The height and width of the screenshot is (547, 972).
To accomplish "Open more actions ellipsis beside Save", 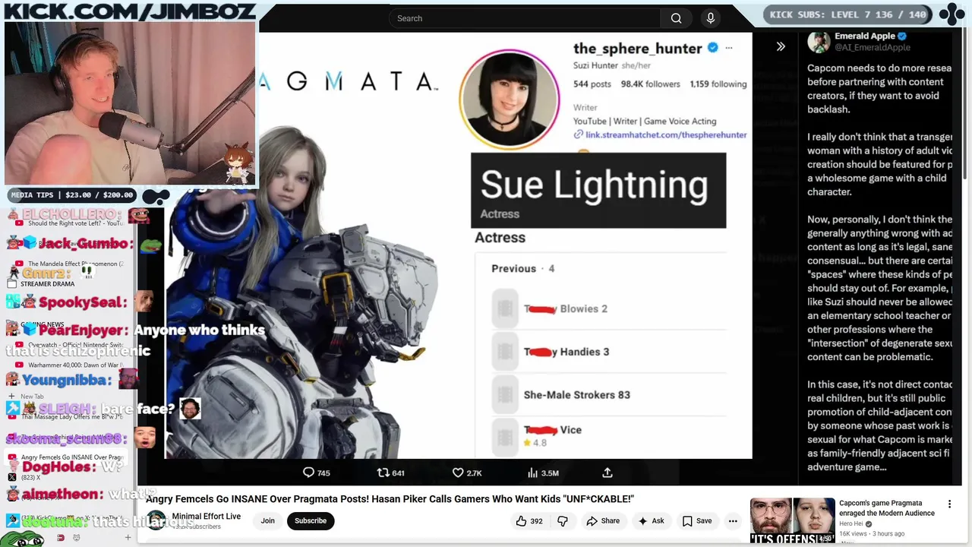I will coord(733,520).
